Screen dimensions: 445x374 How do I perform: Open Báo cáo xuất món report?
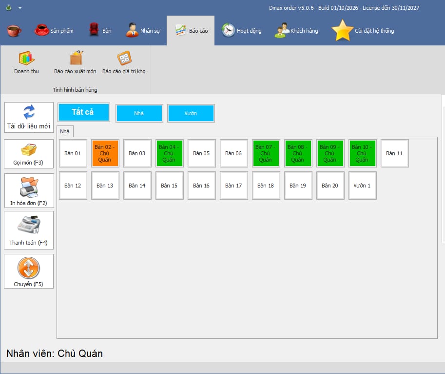pyautogui.click(x=75, y=62)
